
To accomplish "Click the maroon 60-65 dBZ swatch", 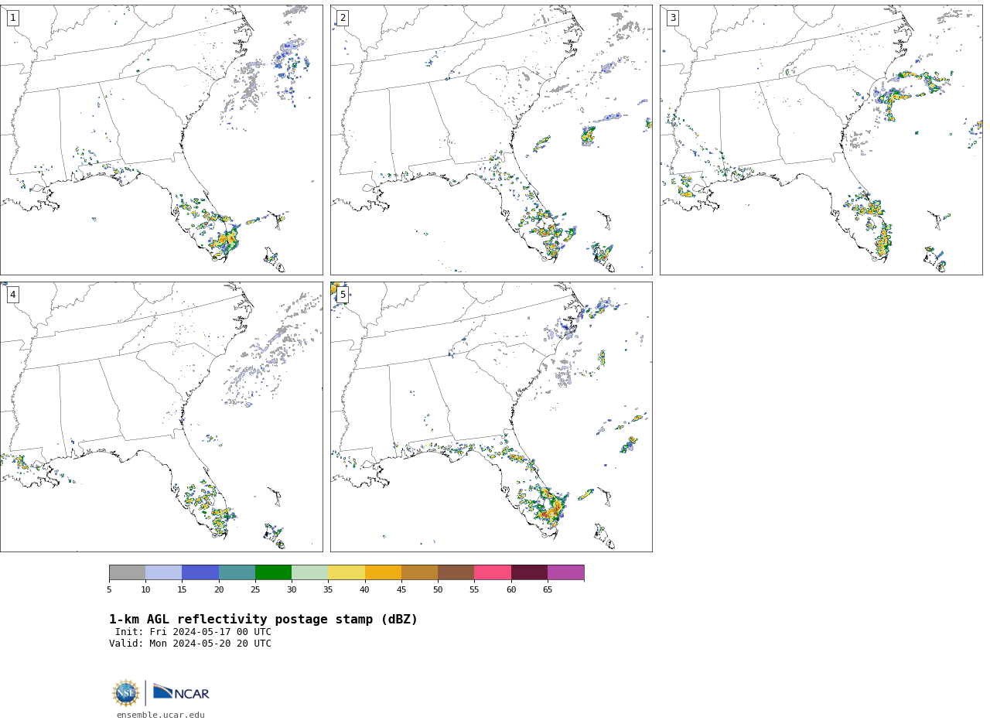I will click(x=529, y=572).
